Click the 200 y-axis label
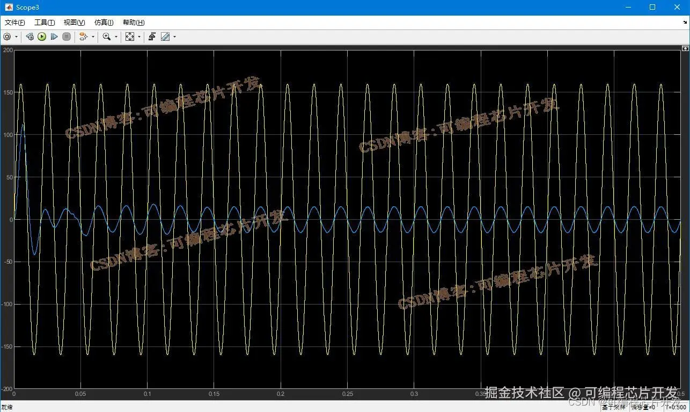690x412 pixels. tap(8, 50)
